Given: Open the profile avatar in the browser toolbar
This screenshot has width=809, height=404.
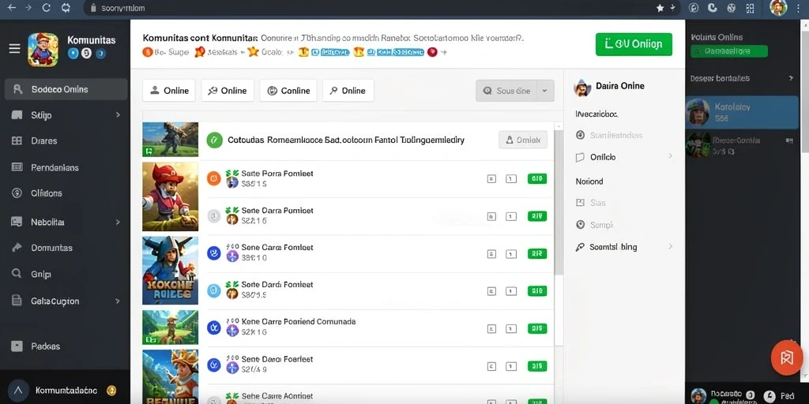Looking at the screenshot, I should click(x=777, y=8).
